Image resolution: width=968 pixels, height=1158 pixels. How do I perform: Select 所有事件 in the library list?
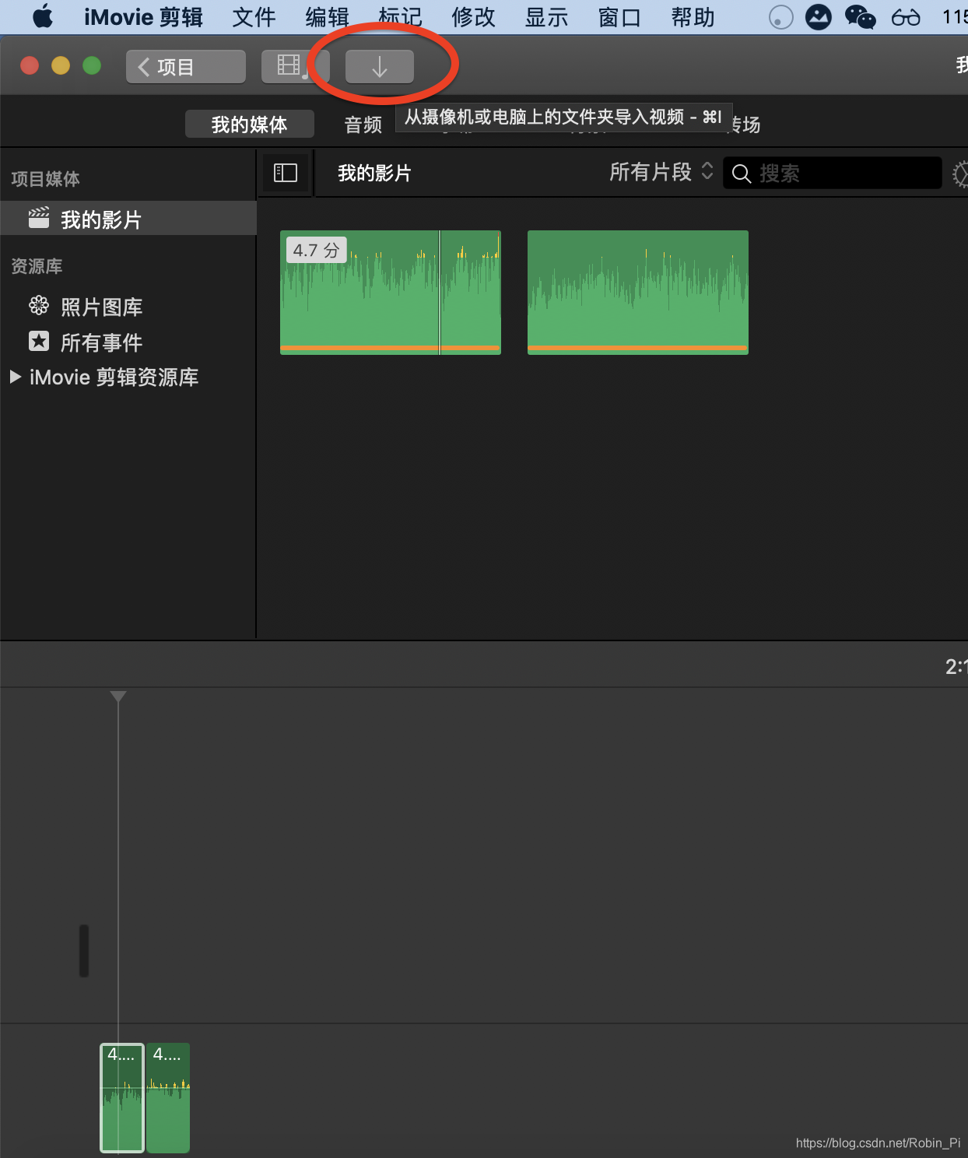tap(101, 342)
